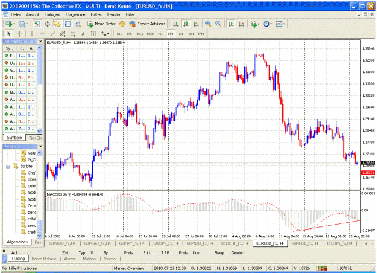Click the Gewinn column header
The width and height of the screenshot is (377, 273).
coord(238,253)
